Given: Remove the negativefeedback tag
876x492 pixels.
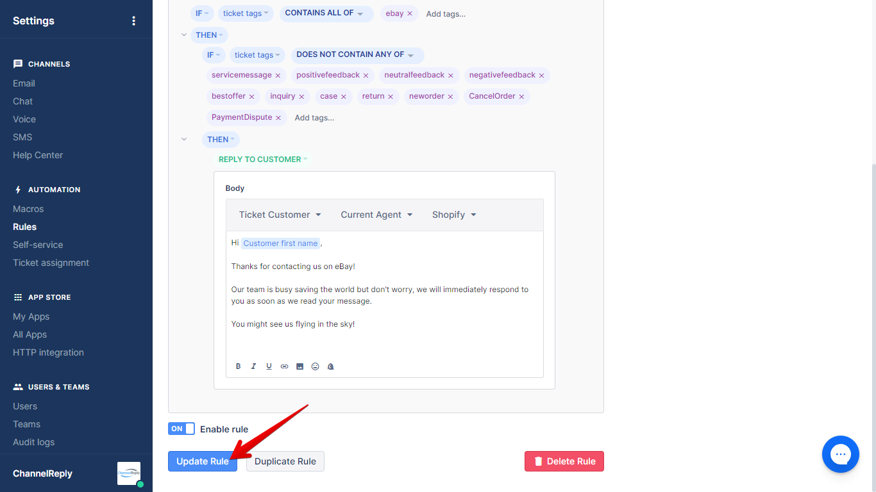Looking at the screenshot, I should click(x=541, y=76).
